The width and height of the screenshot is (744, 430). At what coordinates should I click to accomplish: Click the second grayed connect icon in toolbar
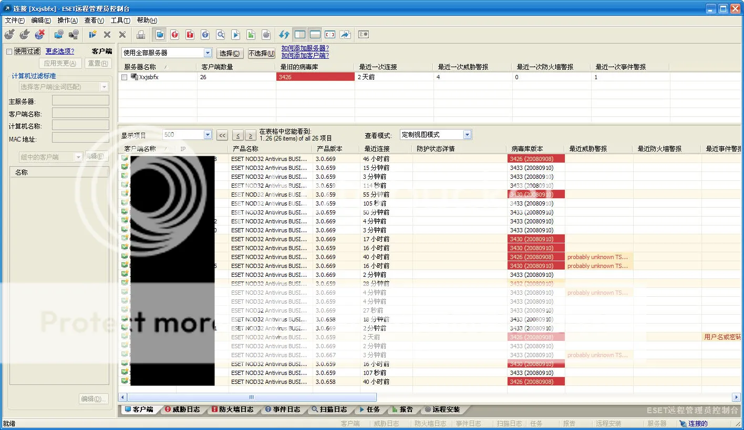click(x=25, y=35)
